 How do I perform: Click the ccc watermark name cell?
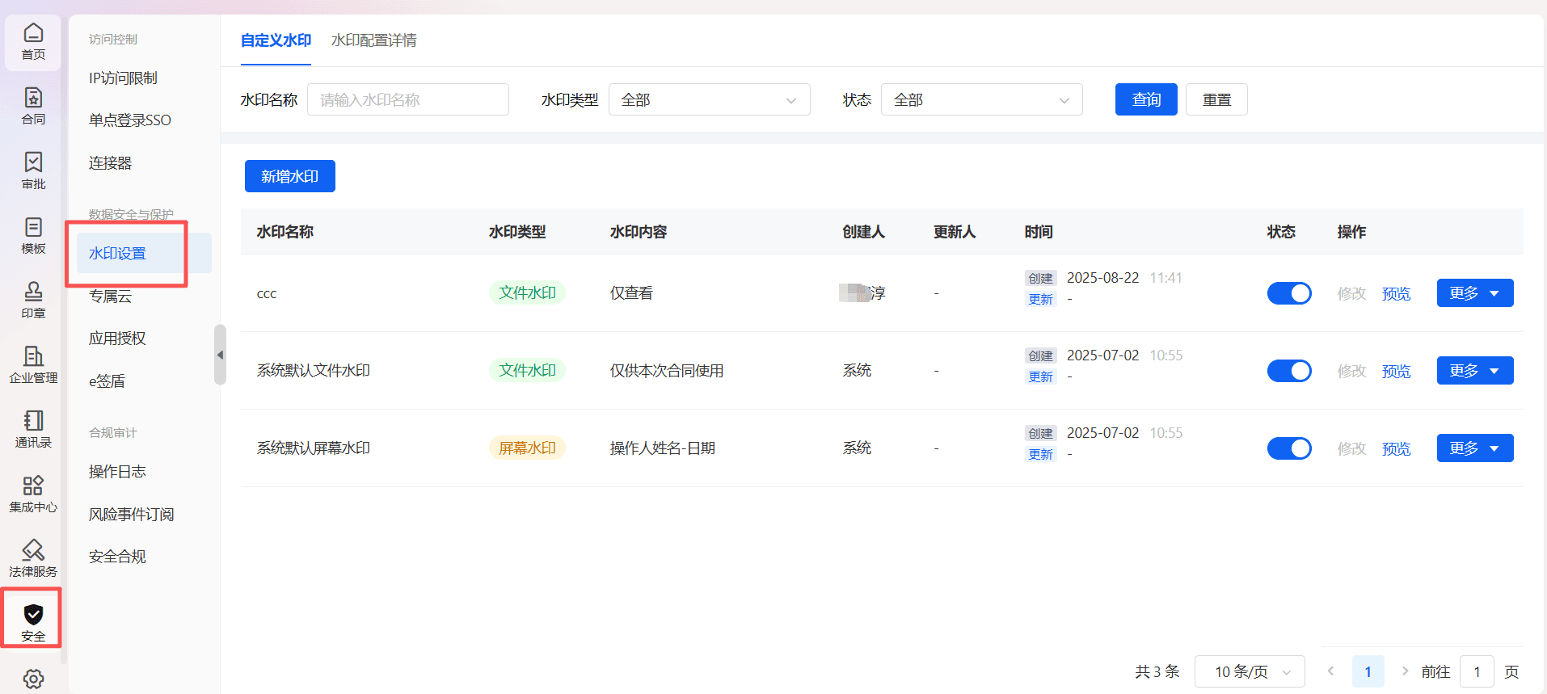pyautogui.click(x=267, y=293)
